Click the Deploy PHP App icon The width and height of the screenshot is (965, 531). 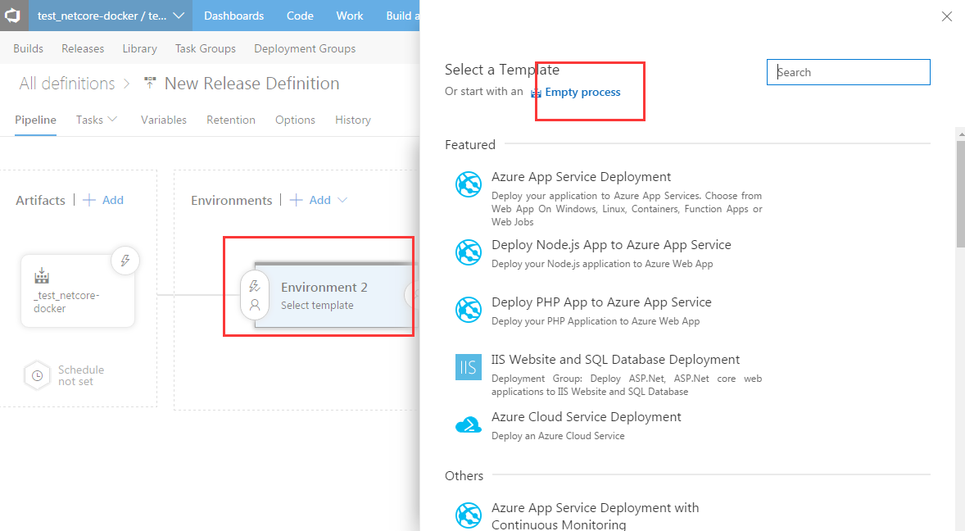pos(469,310)
